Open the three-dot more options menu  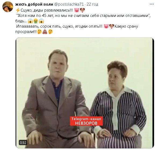click(152, 4)
